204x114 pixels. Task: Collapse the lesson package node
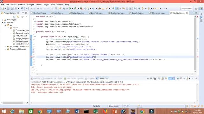tap(8, 28)
